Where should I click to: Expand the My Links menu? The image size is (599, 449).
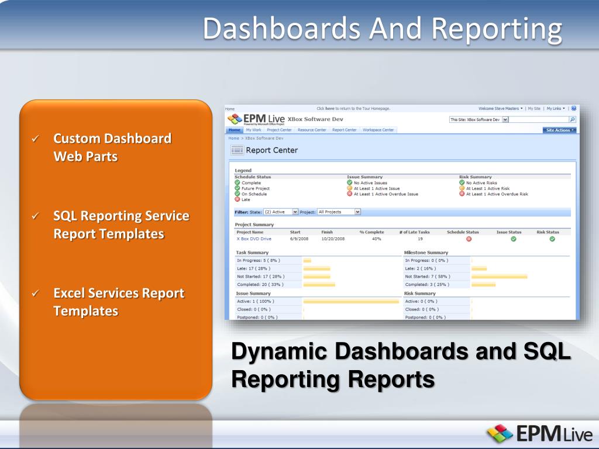pos(556,108)
